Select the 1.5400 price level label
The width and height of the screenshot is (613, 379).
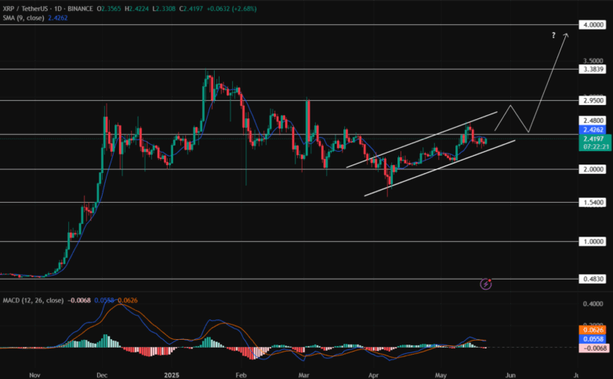pos(592,203)
